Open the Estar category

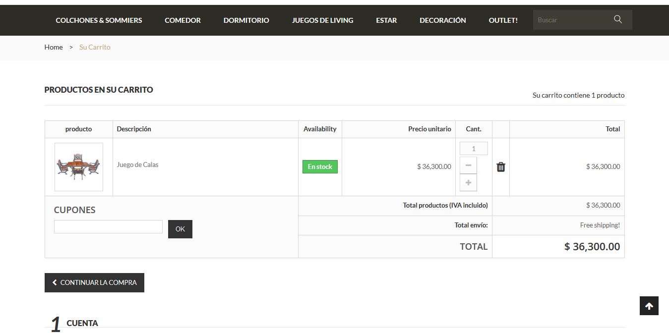coord(386,20)
